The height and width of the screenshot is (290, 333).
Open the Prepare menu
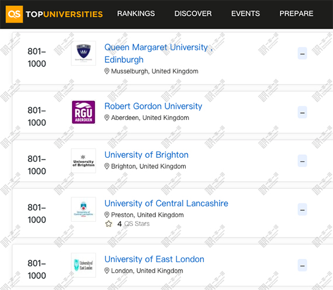[x=296, y=13]
